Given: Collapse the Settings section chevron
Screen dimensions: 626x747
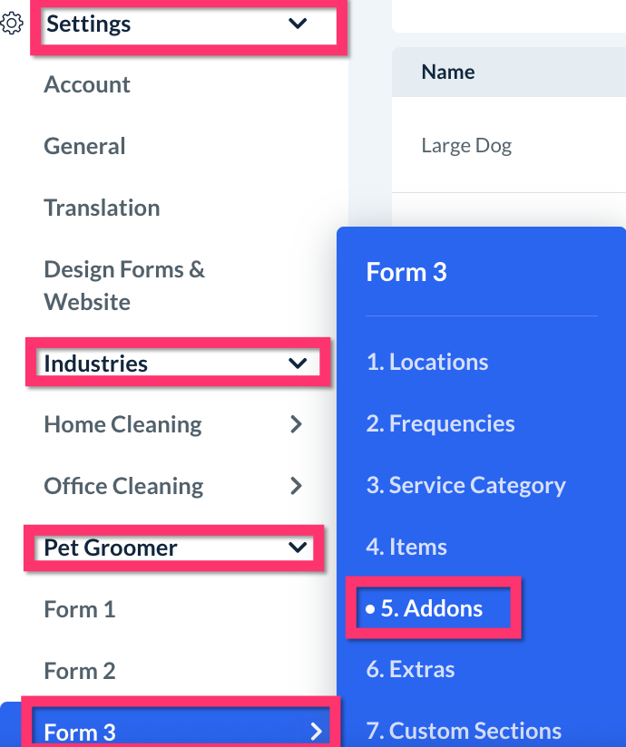Looking at the screenshot, I should click(298, 24).
